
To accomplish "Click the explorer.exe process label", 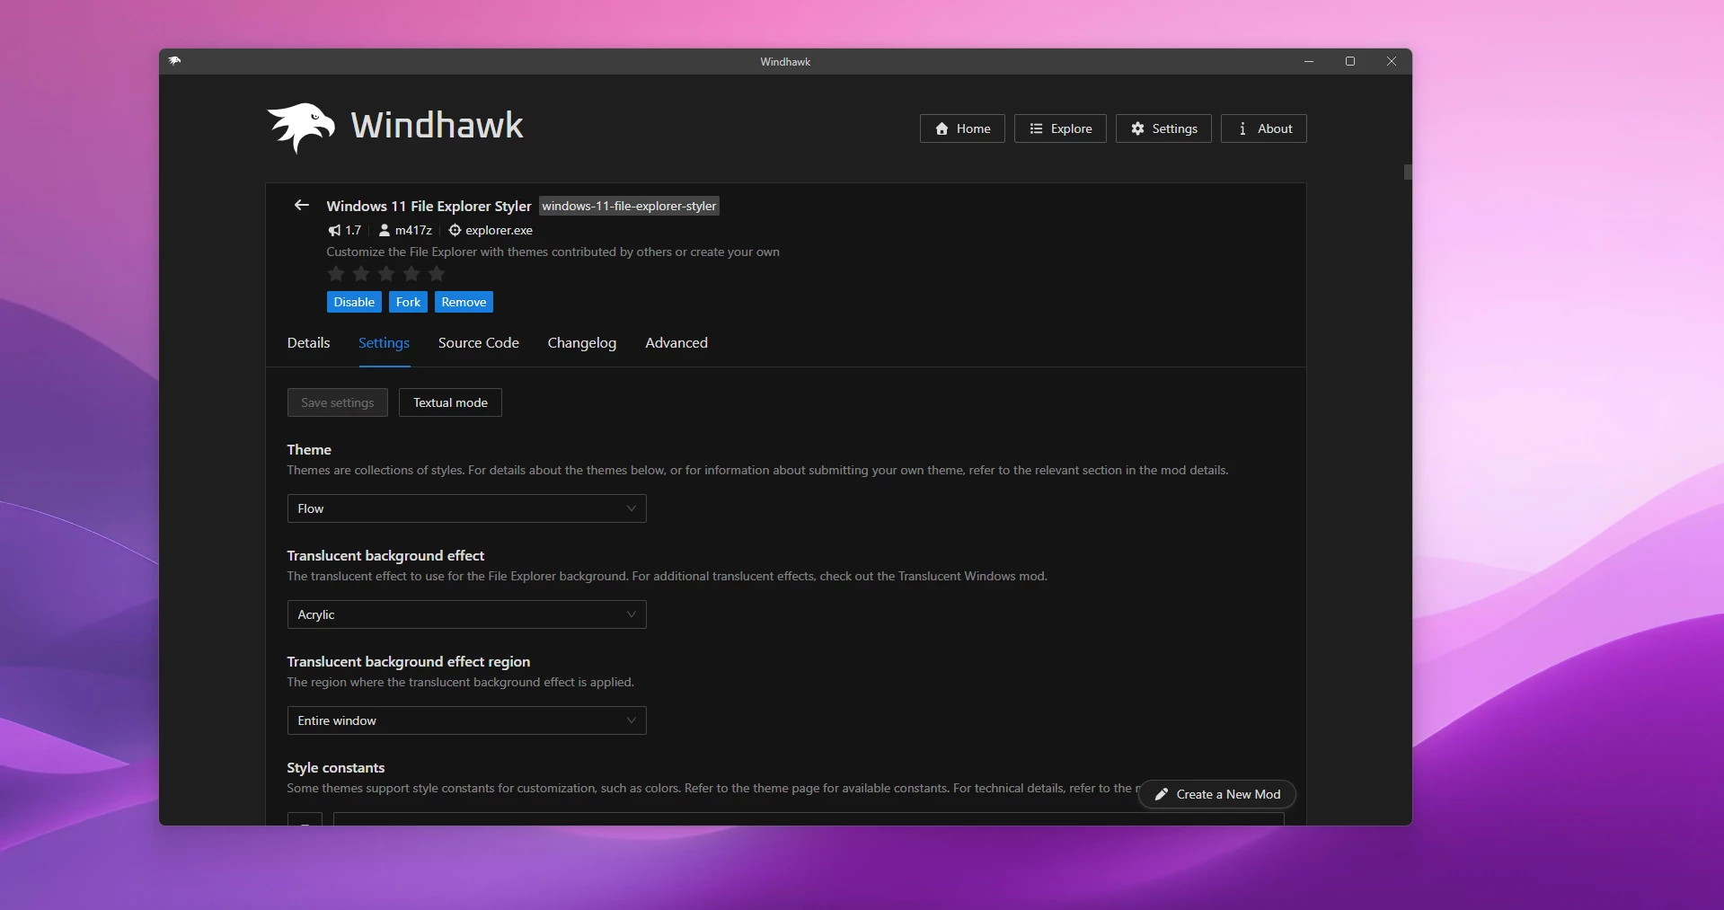I will click(x=499, y=231).
